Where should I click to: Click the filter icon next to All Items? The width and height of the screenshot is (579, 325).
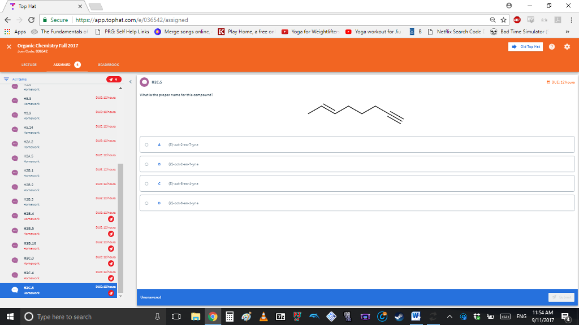(7, 79)
